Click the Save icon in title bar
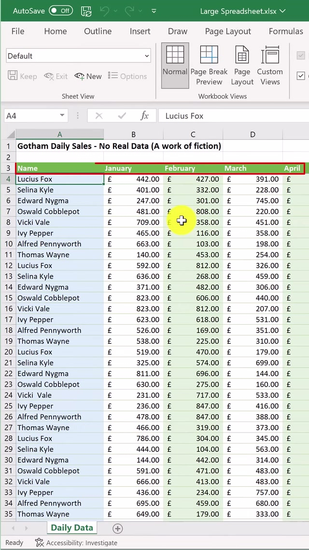The width and height of the screenshot is (309, 550). pos(86,11)
